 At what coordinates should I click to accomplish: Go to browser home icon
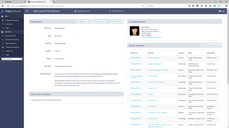[206, 6]
